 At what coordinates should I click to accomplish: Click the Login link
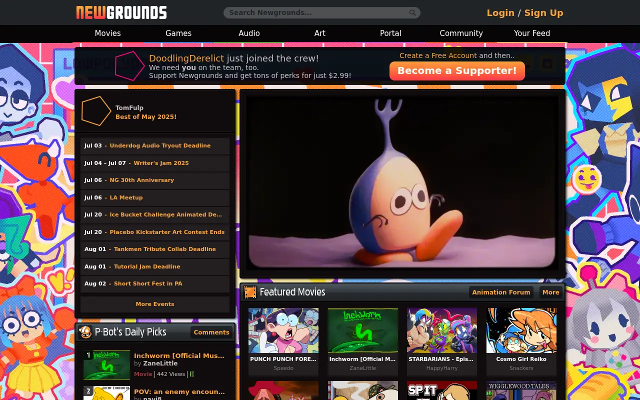[500, 13]
